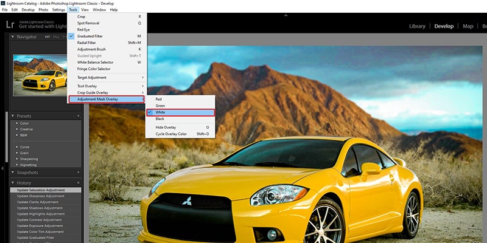Open the View menu
Screen dimensions: 487x243
tap(85, 10)
